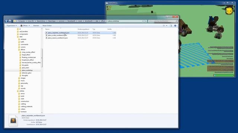Click the place_carpenter_workbench.json file icon

(x=46, y=33)
